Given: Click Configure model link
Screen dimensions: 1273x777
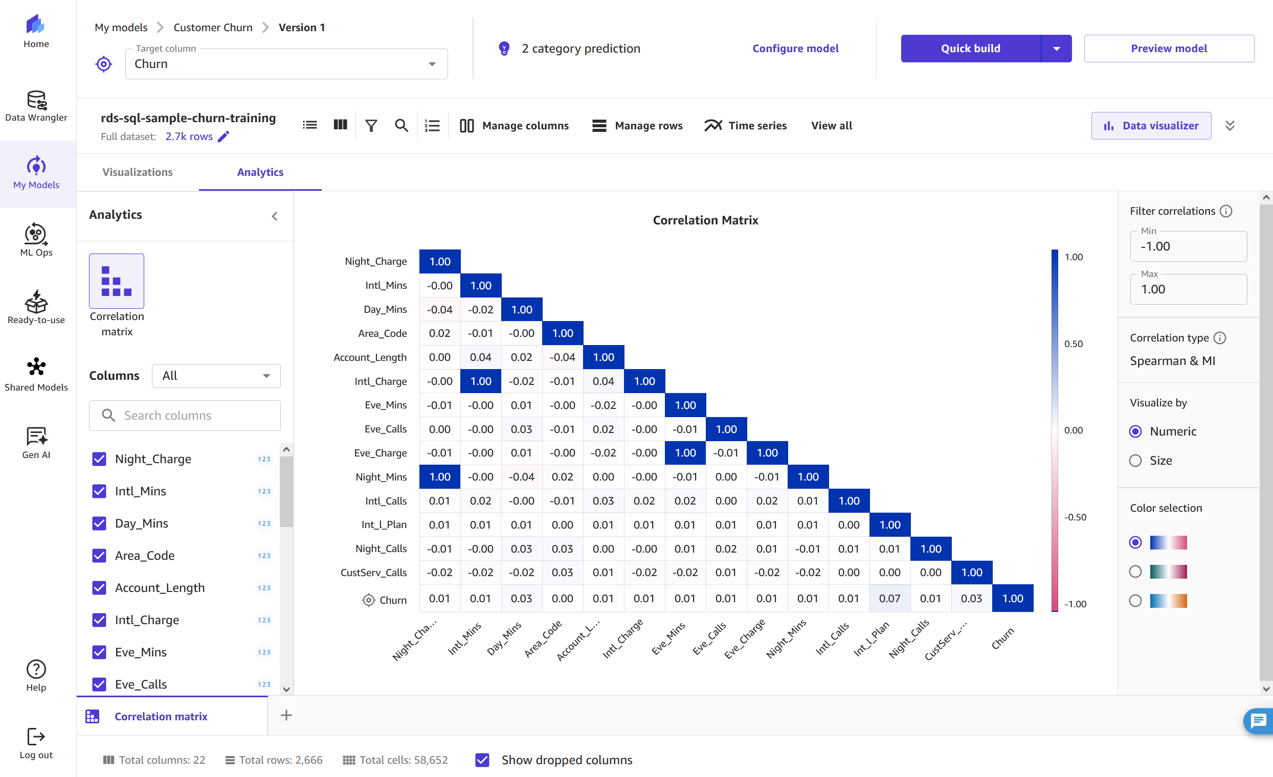Looking at the screenshot, I should 795,49.
